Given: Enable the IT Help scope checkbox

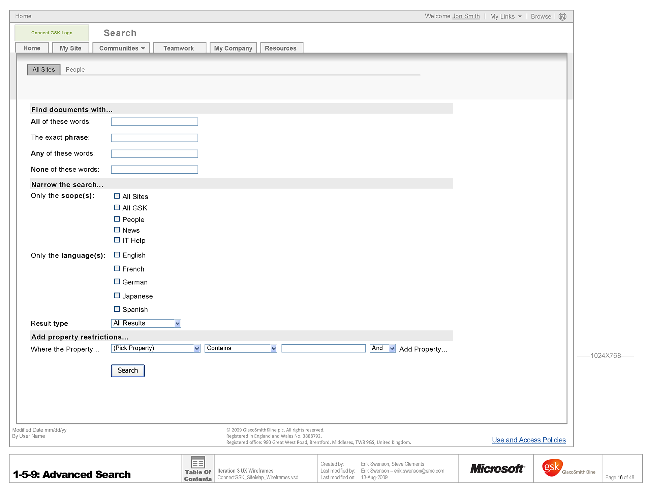Looking at the screenshot, I should pyautogui.click(x=117, y=240).
